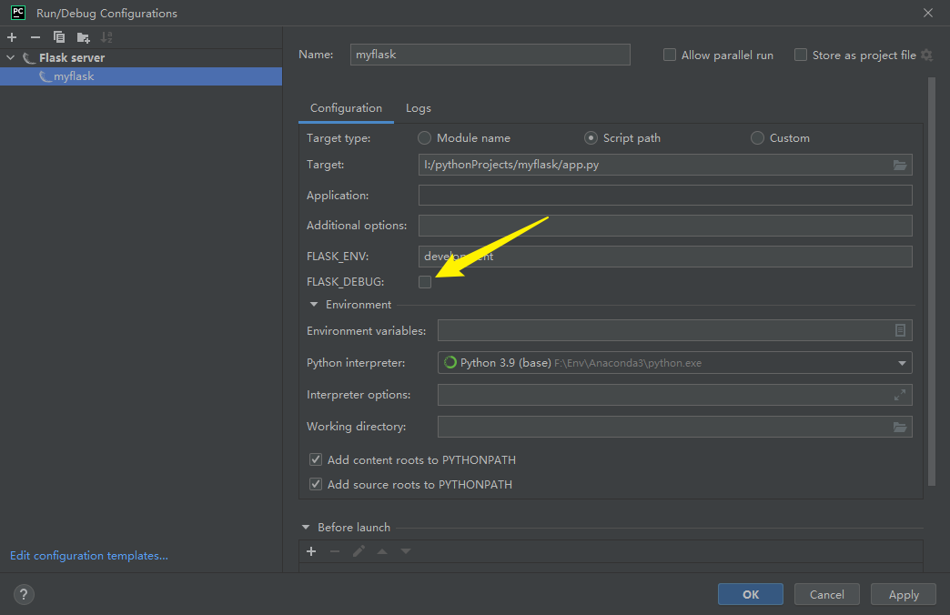Browse for Target script folder icon
Viewport: 950px width, 615px height.
tap(900, 165)
